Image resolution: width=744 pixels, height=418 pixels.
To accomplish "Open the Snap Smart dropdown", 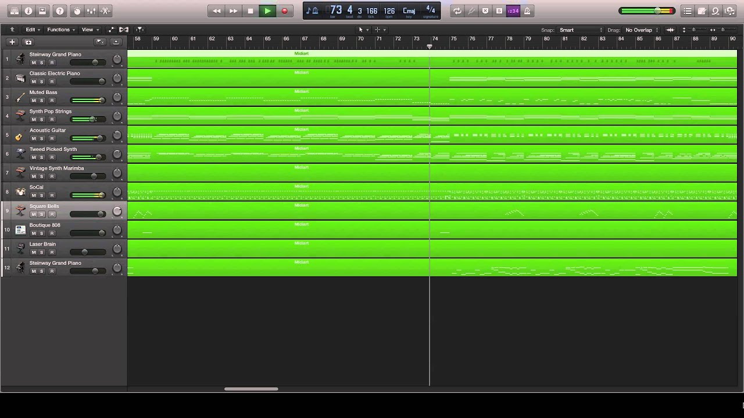I will tap(581, 30).
